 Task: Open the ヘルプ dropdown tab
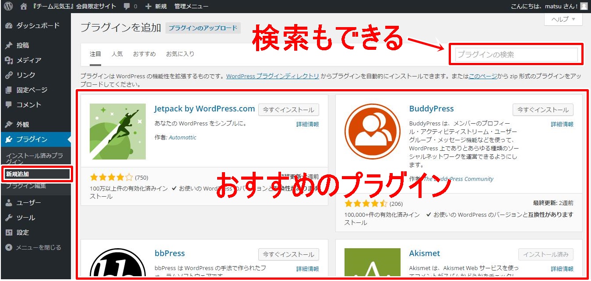[x=563, y=19]
